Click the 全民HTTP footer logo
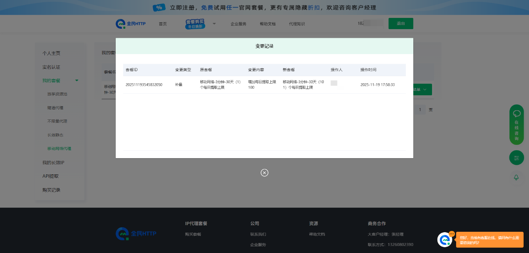This screenshot has width=529, height=253. click(136, 234)
